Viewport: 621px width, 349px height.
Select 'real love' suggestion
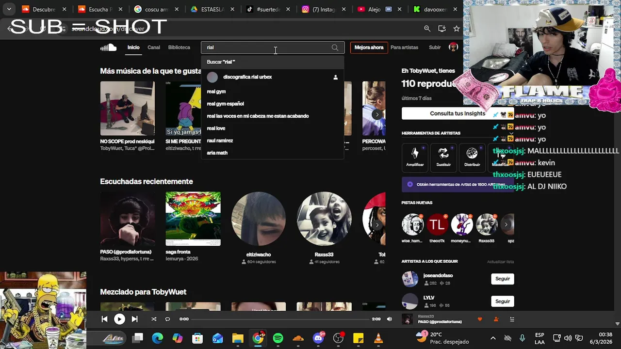(273, 128)
